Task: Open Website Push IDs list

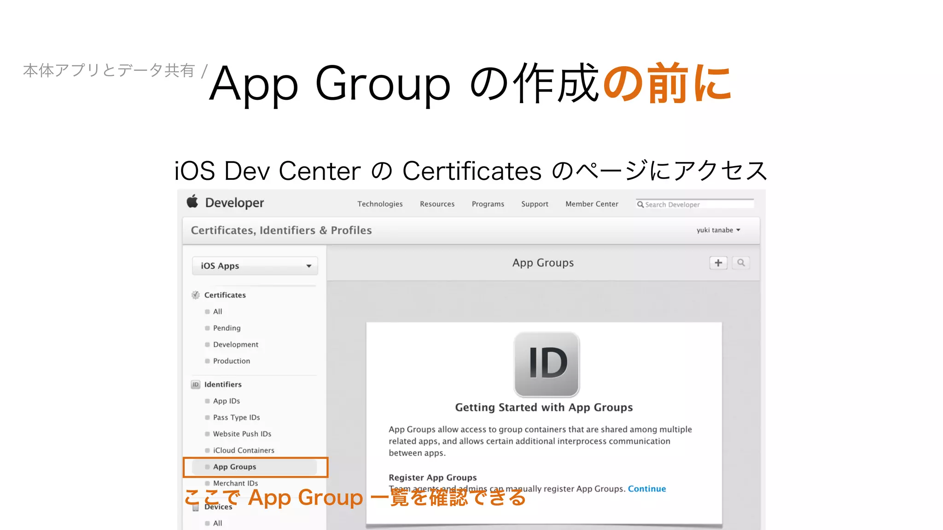Action: click(x=242, y=434)
